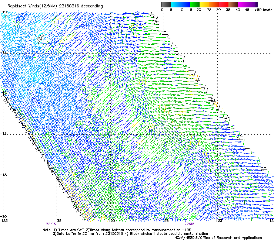274x240 pixels.
Task: Click the latitude label '-12'
Action: click(x=3, y=52)
